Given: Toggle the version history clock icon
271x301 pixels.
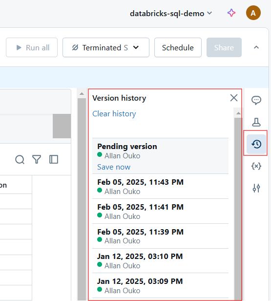Looking at the screenshot, I should (x=256, y=144).
